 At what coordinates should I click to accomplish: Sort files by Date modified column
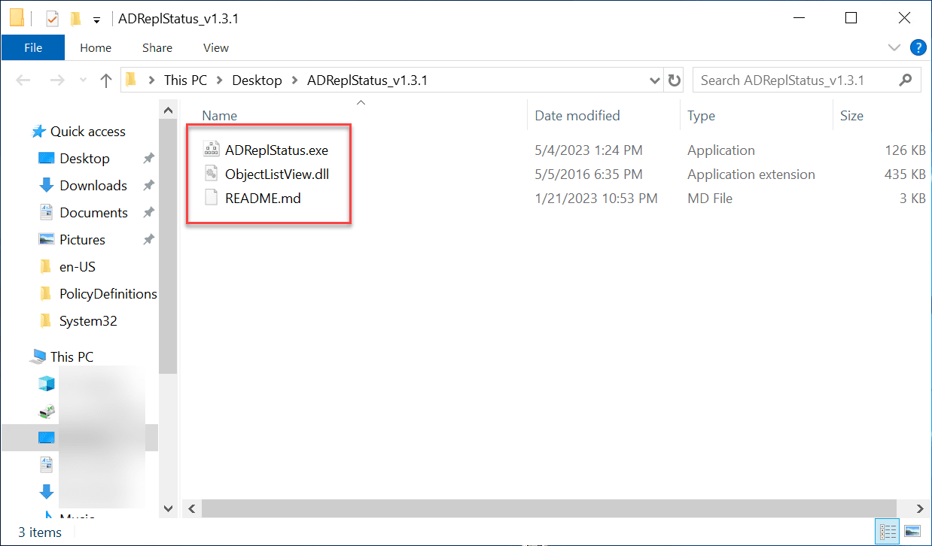577,115
